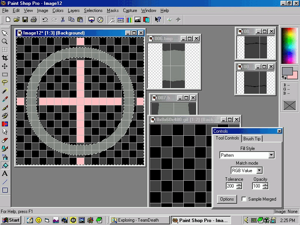This screenshot has height=225, width=300.
Task: Swap foreground and background colors
Action: click(x=284, y=77)
